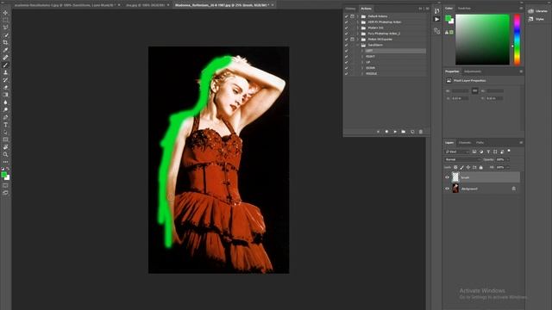The width and height of the screenshot is (552, 310).
Task: Toggle the dialog box for Default Actions
Action: coord(352,16)
